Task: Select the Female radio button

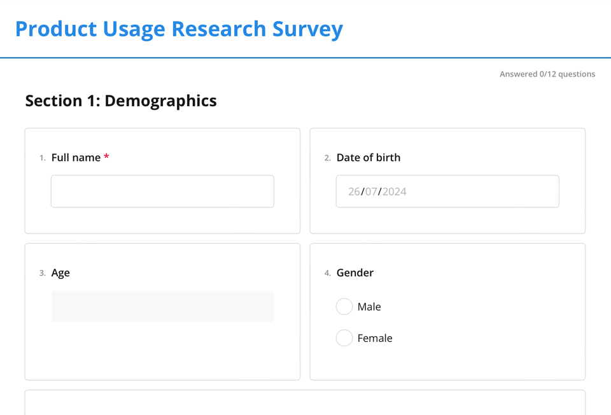Action: [x=344, y=338]
